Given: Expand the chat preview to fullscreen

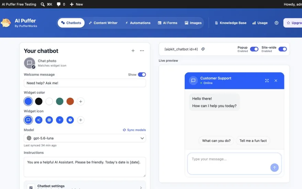Looking at the screenshot, I should [267, 80].
